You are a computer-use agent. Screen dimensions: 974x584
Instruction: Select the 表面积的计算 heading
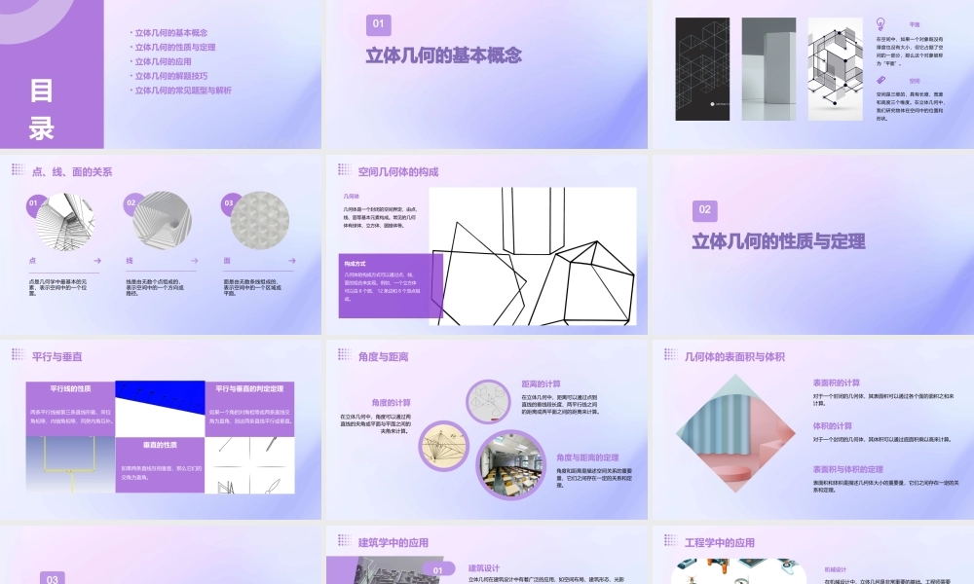(837, 383)
